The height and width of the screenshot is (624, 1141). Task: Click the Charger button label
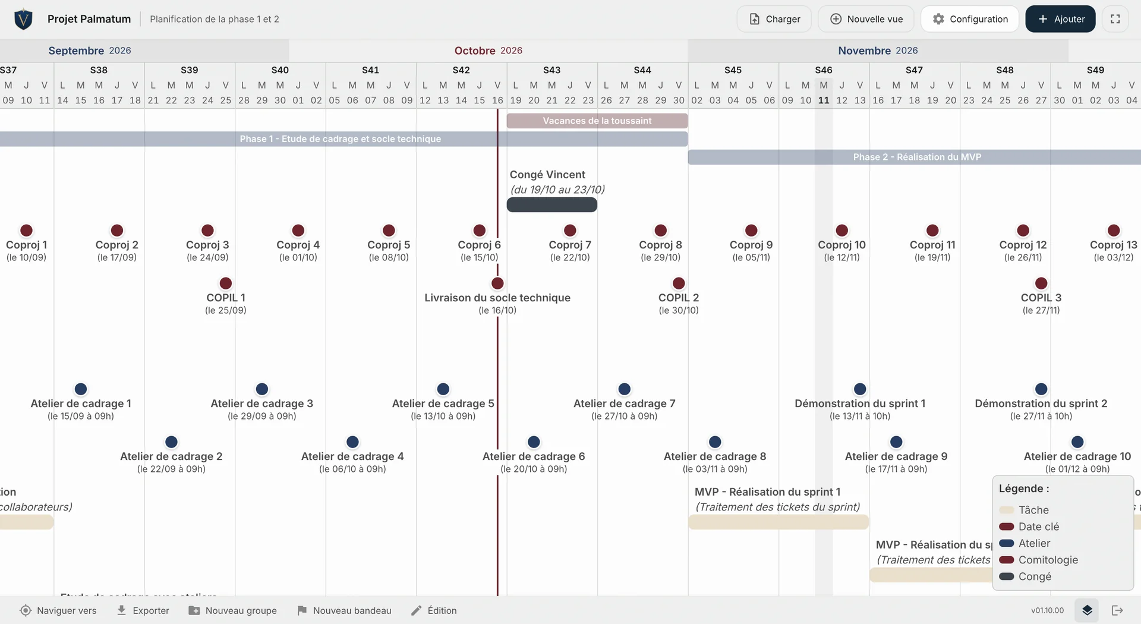pos(783,19)
